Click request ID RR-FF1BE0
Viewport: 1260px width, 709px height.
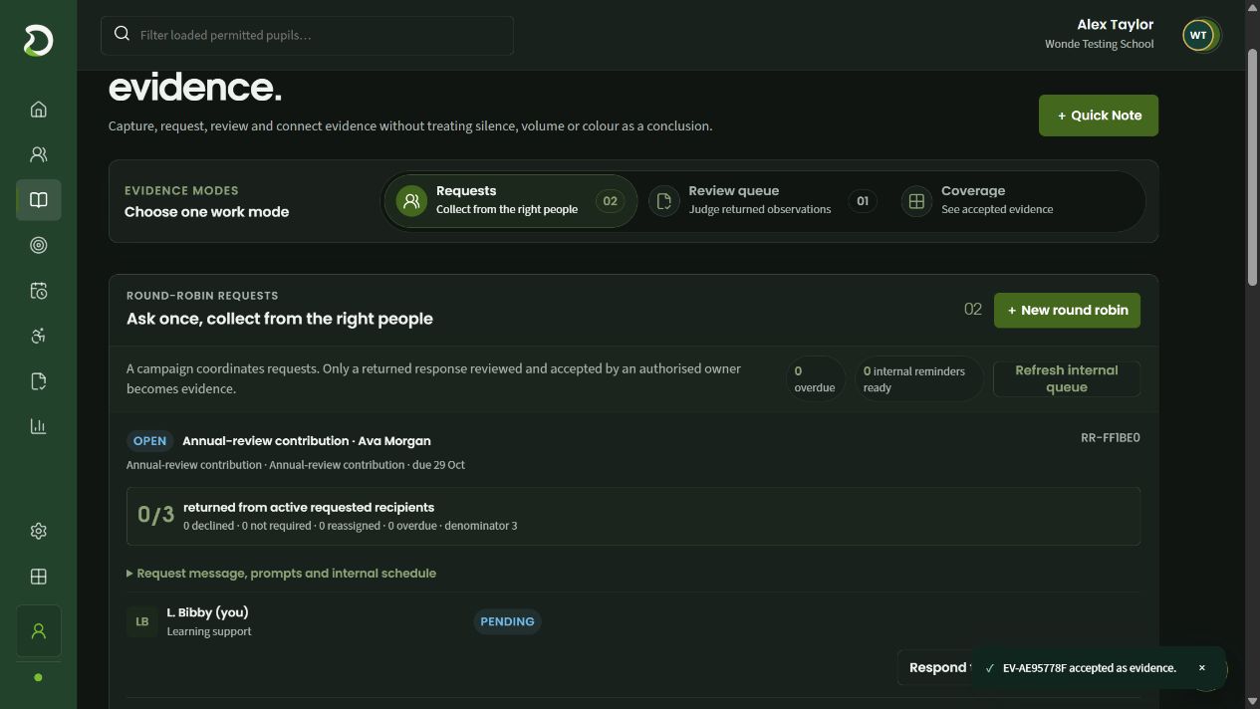pos(1110,438)
